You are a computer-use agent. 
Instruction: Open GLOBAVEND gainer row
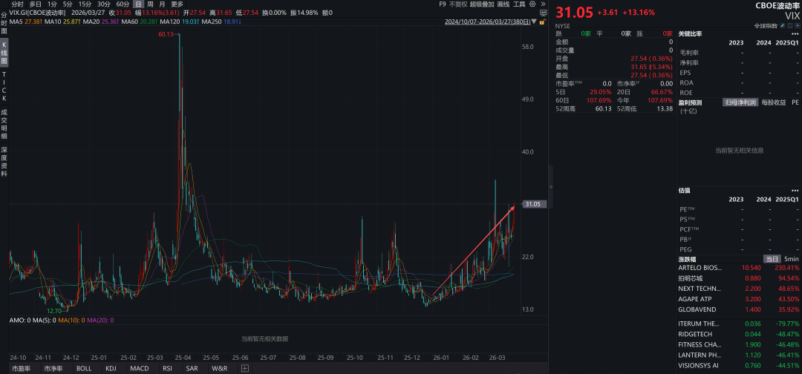click(x=739, y=309)
